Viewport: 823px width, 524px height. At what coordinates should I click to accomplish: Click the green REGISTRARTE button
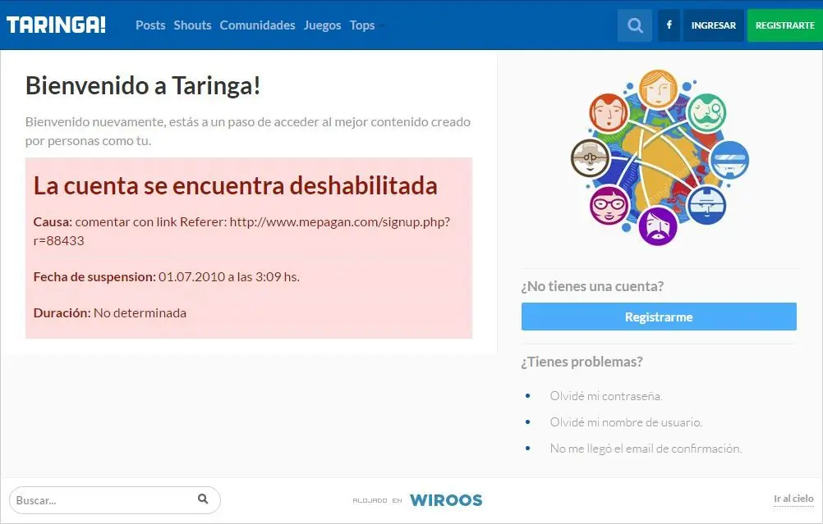coord(784,25)
